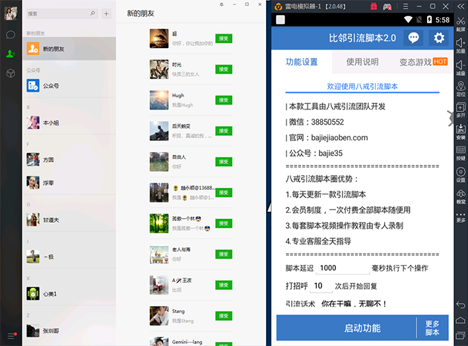Select contact ~极
Screen dimensions: 468x346
click(x=69, y=256)
